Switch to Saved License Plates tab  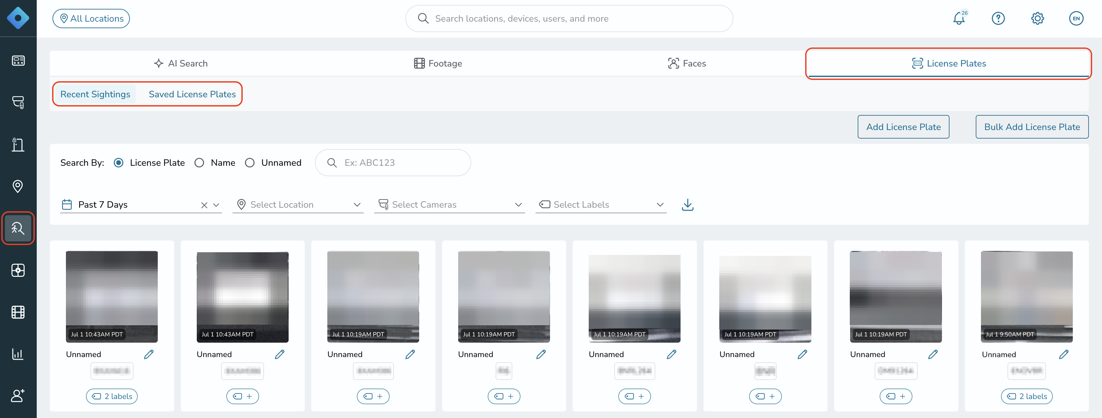point(192,94)
